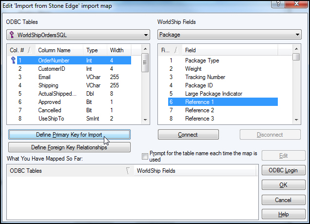Select the Package ID field
This screenshot has height=224, width=310.
tap(223, 85)
